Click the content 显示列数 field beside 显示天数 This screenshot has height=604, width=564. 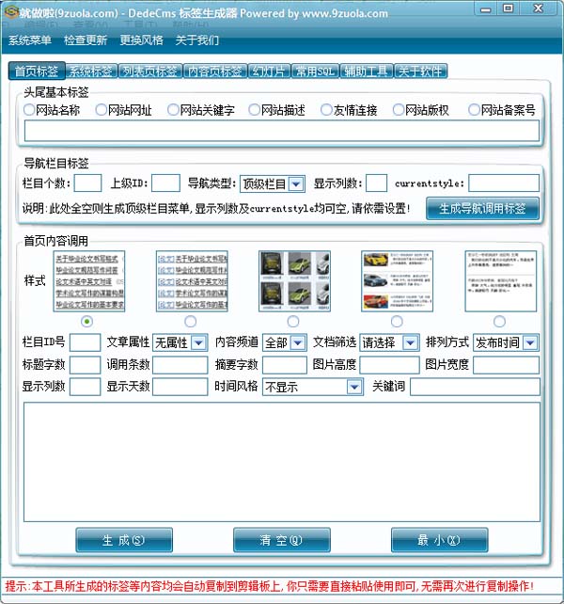click(86, 387)
